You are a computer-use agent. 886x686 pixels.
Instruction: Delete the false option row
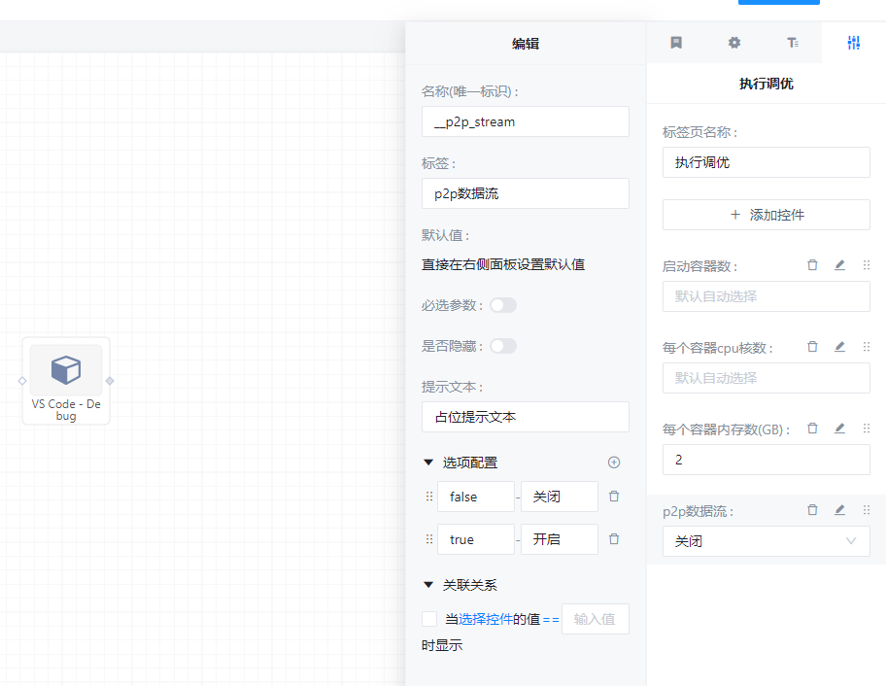point(613,497)
